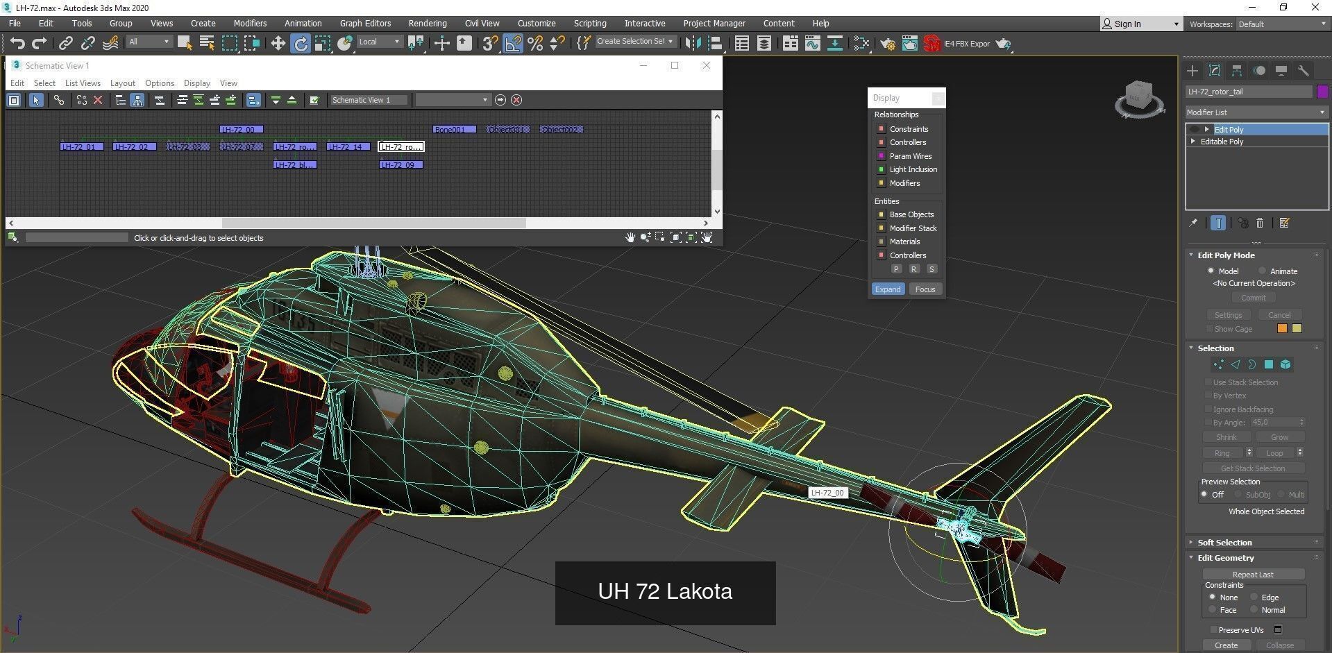Click the Create button in Edit Geometry
Viewport: 1332px width, 653px height.
[x=1226, y=645]
